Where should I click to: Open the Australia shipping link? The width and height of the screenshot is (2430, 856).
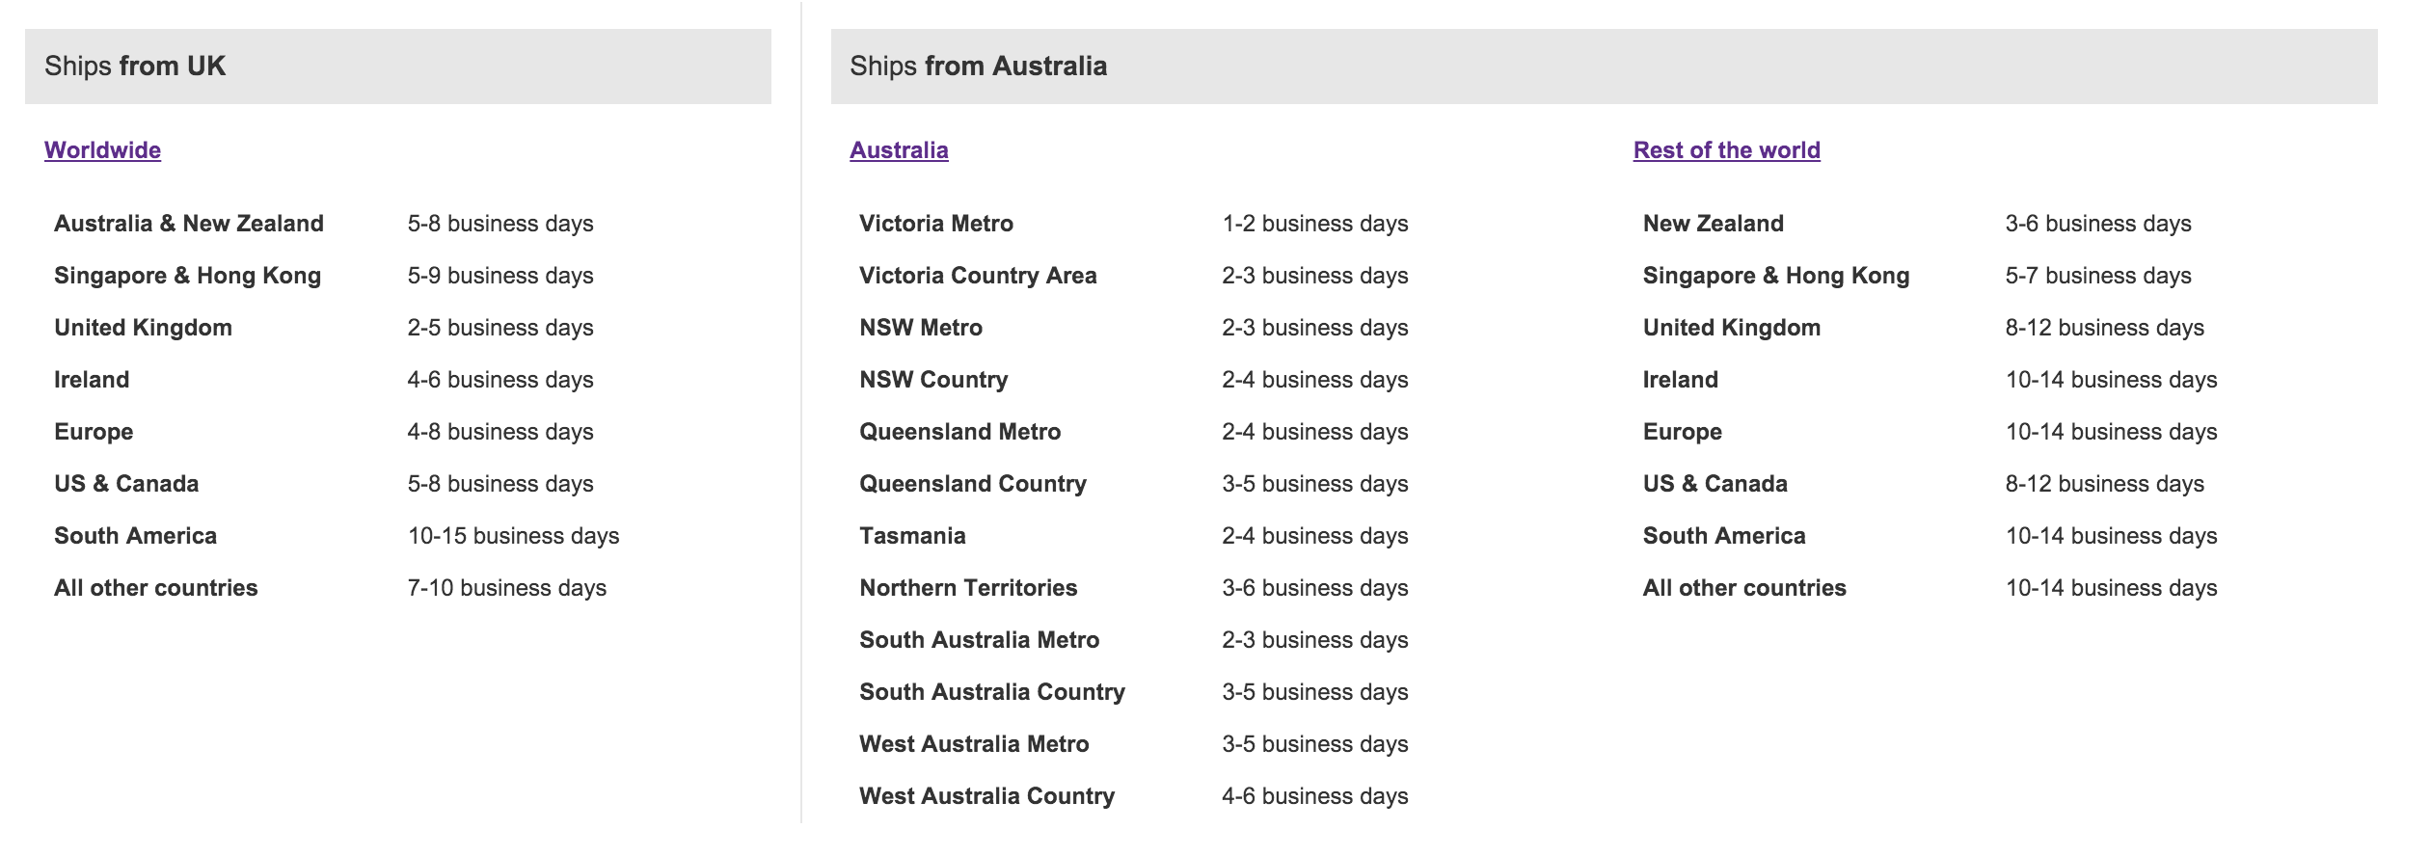[899, 150]
